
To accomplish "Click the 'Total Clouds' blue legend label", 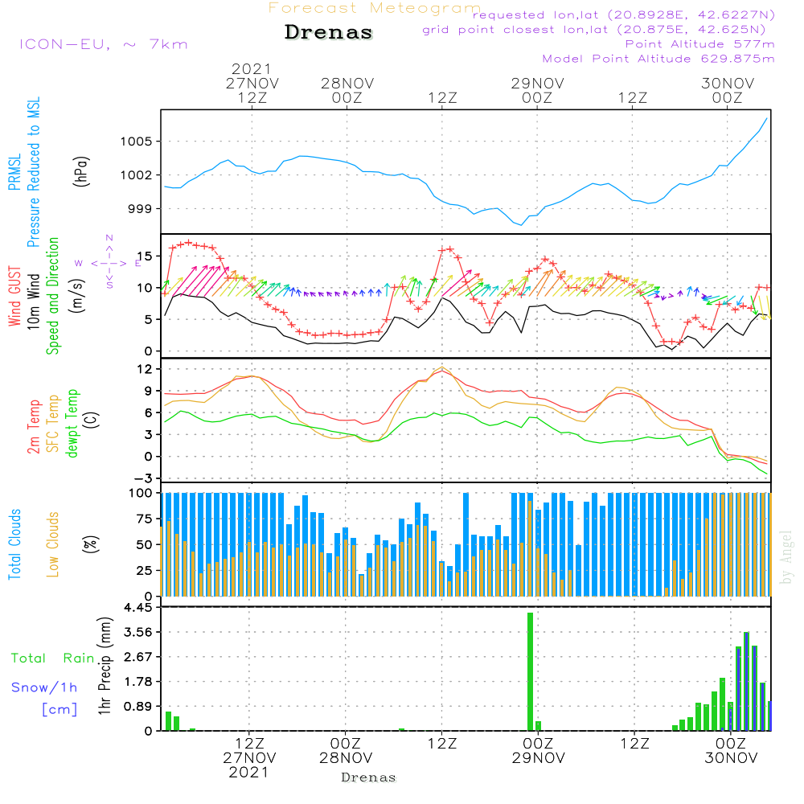I will click(14, 544).
